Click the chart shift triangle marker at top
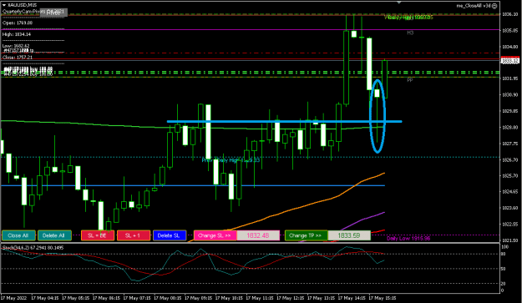This screenshot has height=303, width=522. coord(399,3)
